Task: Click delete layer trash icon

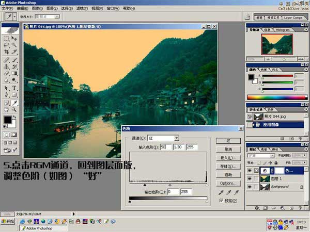Action: (x=300, y=208)
